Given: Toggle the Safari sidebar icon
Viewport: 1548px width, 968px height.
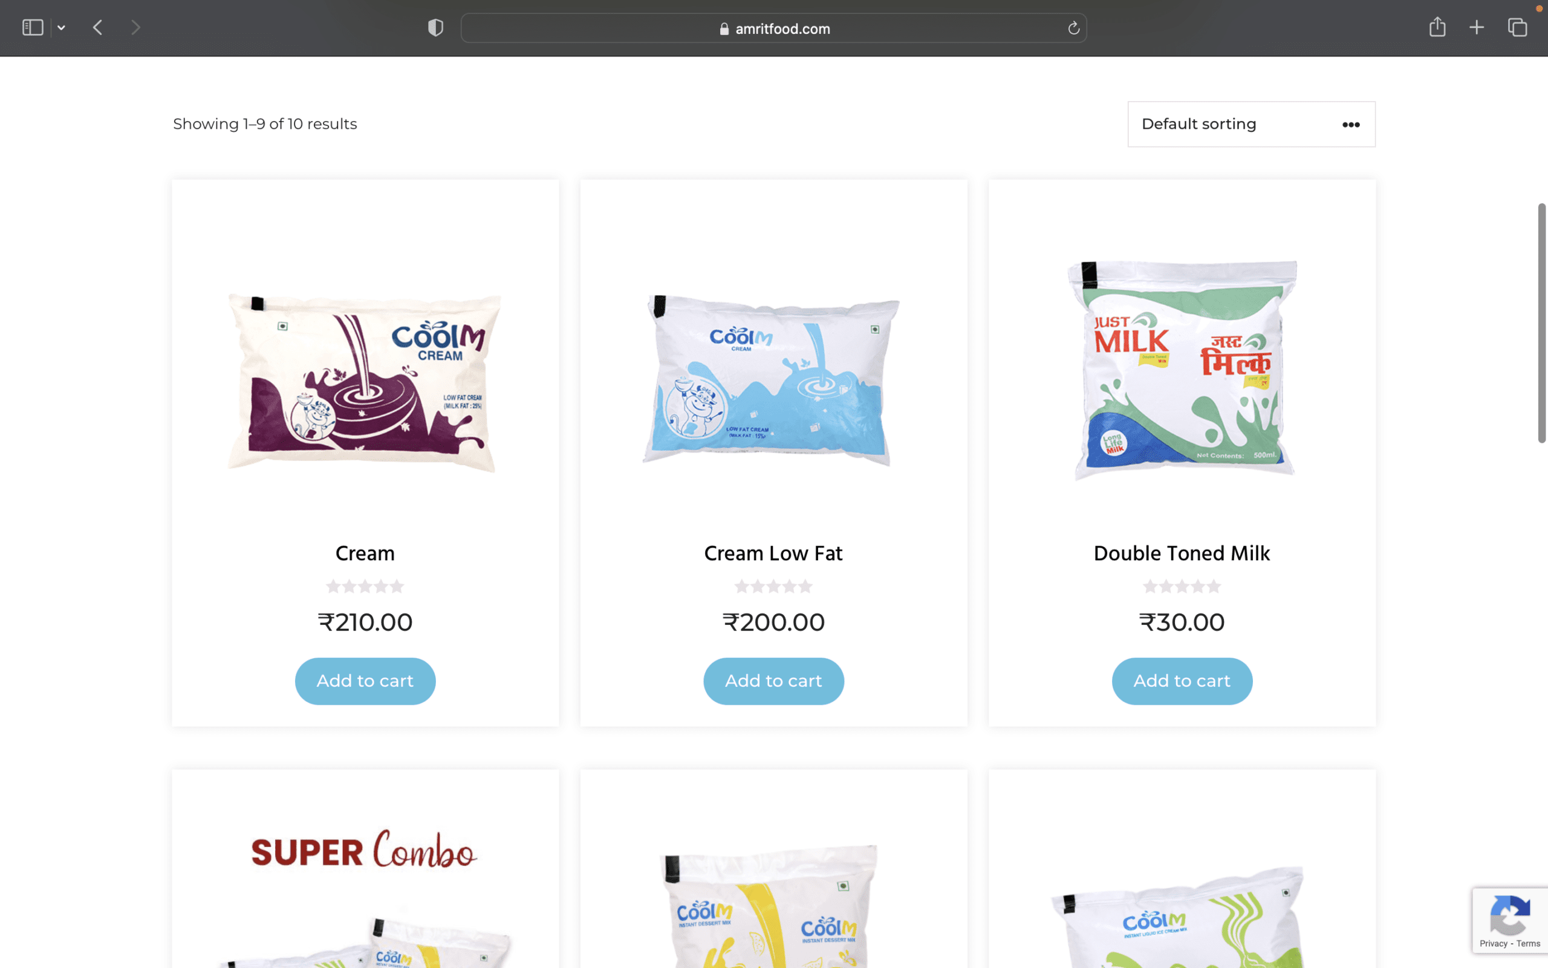Looking at the screenshot, I should click(33, 28).
